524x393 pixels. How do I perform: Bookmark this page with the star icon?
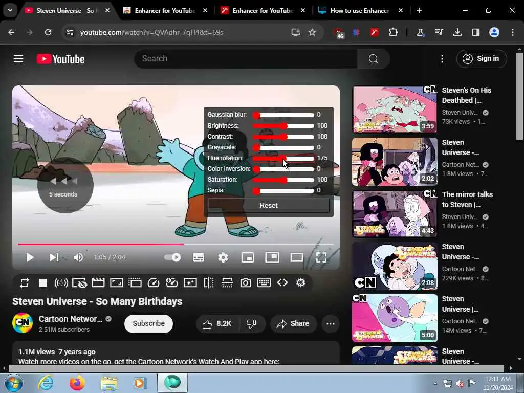point(312,32)
